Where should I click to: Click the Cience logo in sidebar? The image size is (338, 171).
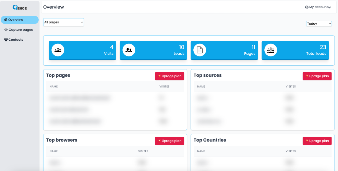pos(20,8)
